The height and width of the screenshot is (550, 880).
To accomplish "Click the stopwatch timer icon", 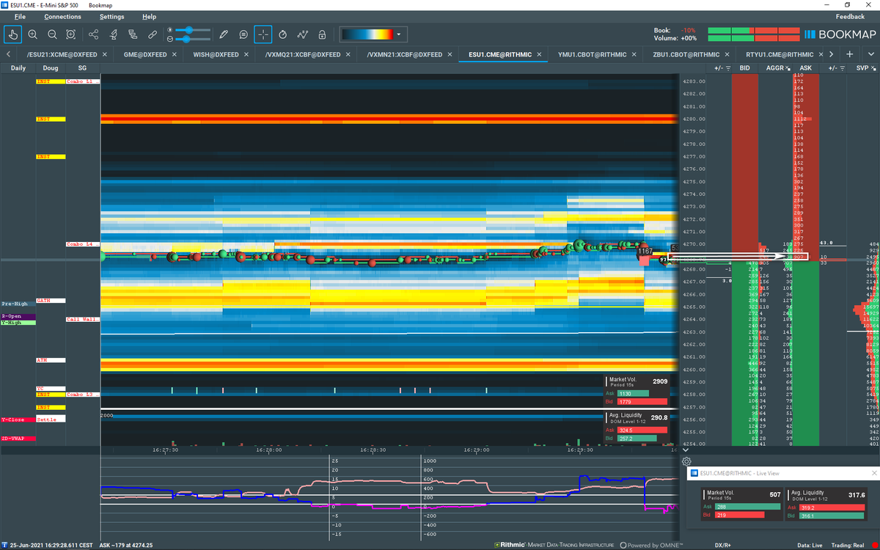I will (x=283, y=34).
